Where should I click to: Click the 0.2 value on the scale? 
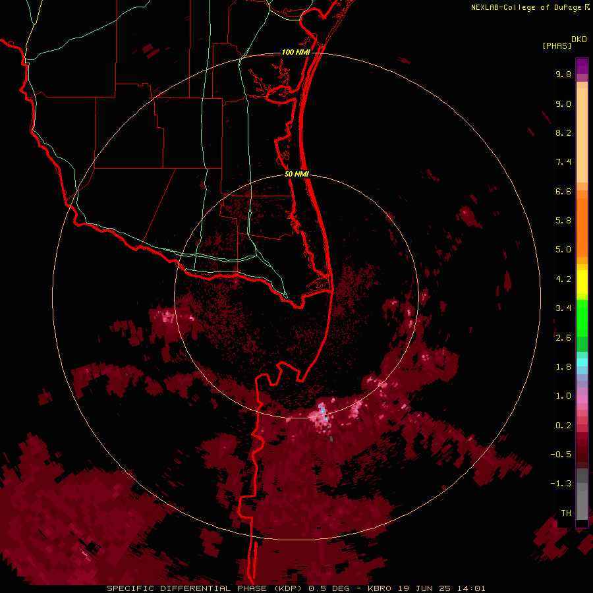click(563, 426)
